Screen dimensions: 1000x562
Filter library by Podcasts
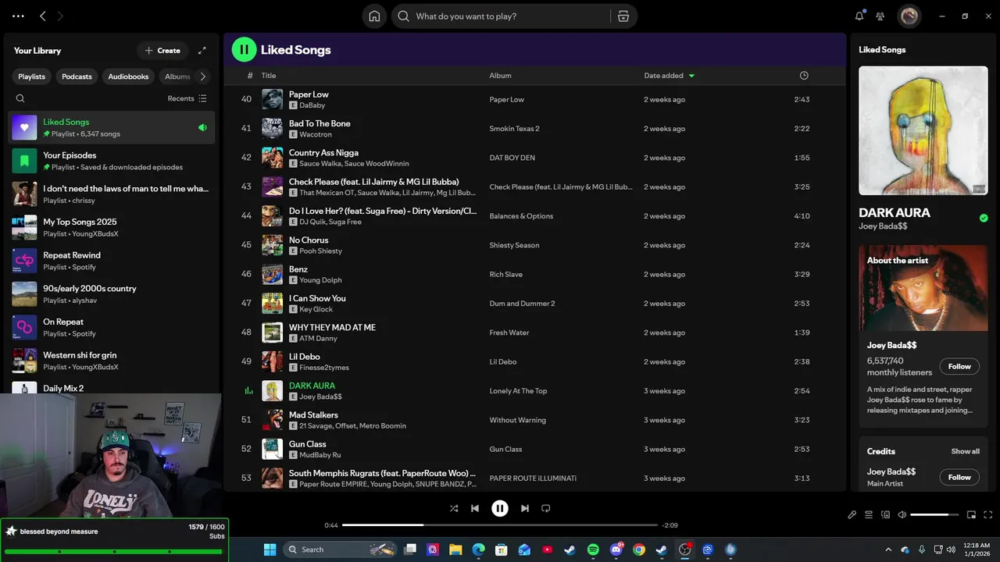(77, 76)
